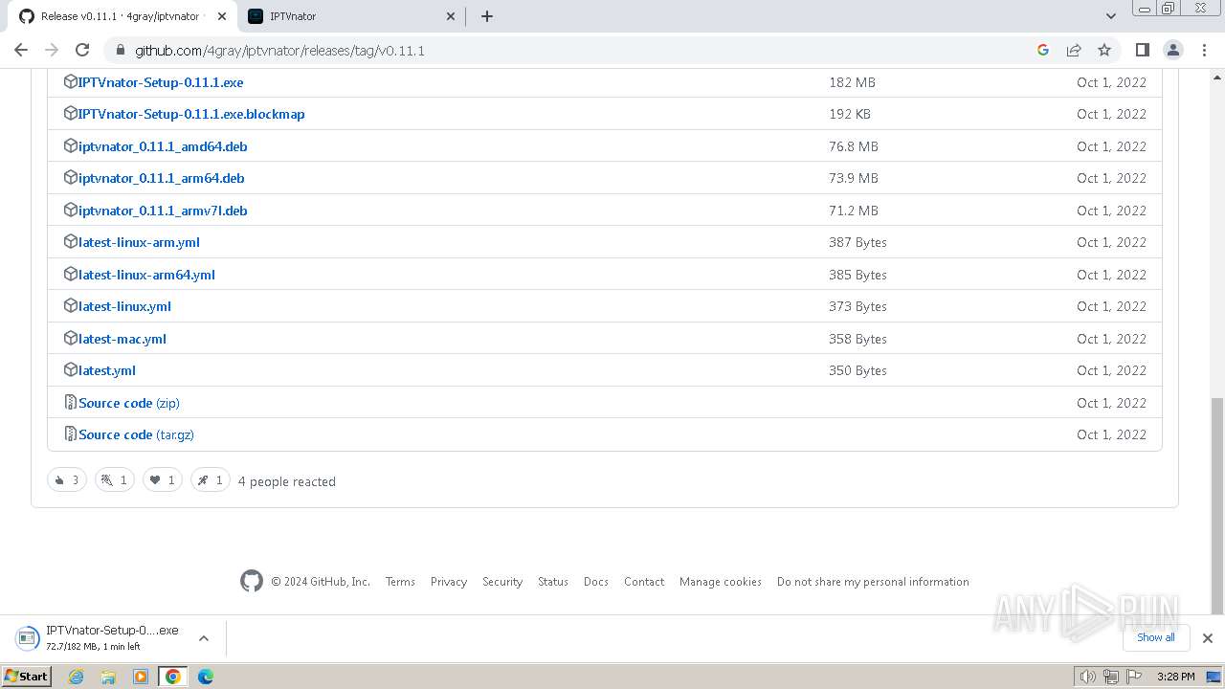Click the 3:28 PM taskbar clock
The height and width of the screenshot is (689, 1225).
point(1175,677)
